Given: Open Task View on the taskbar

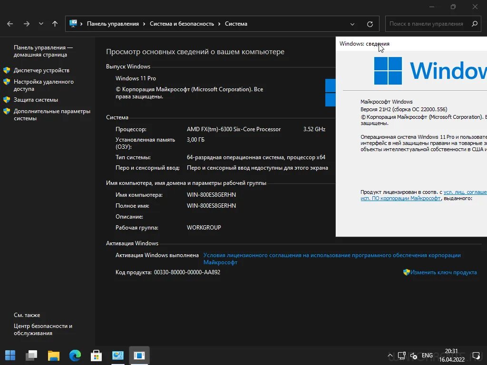Looking at the screenshot, I should [x=31, y=355].
